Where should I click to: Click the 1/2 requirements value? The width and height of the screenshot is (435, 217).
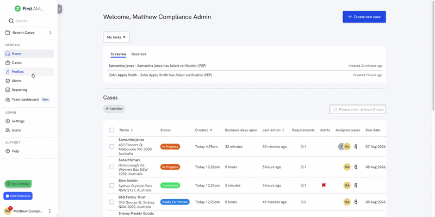point(303,202)
